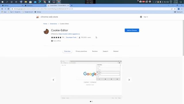Open the yellow File Explorer taskbar icon
Image resolution: width=184 pixels, height=104 pixels.
click(x=26, y=2)
